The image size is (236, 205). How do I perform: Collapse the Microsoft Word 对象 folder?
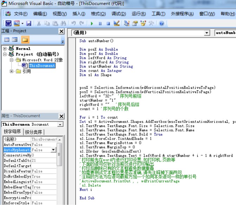(12, 60)
